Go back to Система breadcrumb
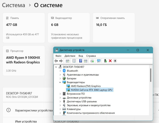This screenshot has height=123, width=159. click(x=14, y=5)
